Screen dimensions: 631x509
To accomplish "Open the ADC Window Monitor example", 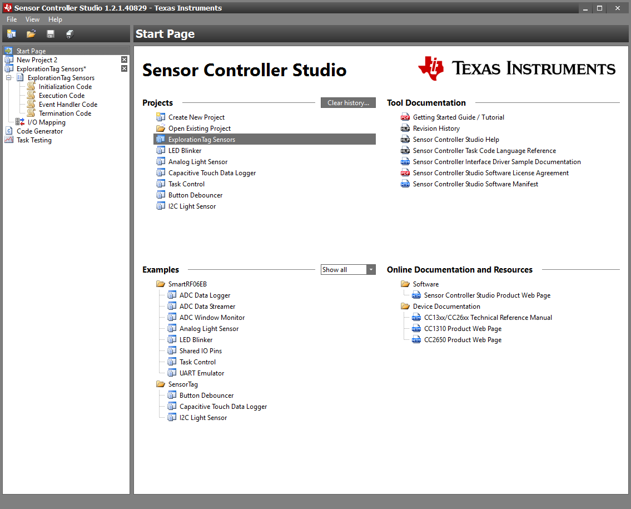I will (212, 318).
